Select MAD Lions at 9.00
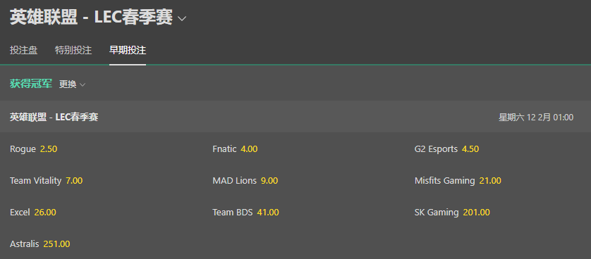Image resolution: width=591 pixels, height=259 pixels. coord(245,181)
